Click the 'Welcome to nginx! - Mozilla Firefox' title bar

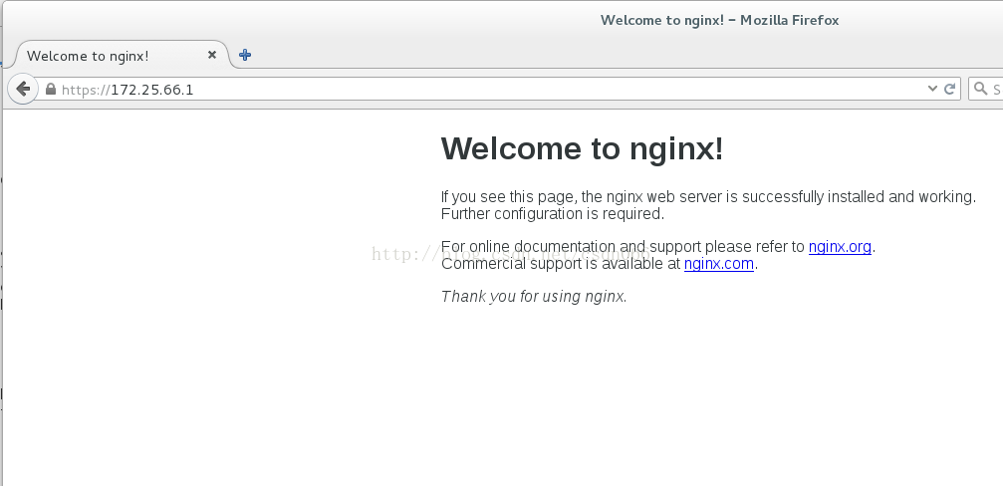719,20
